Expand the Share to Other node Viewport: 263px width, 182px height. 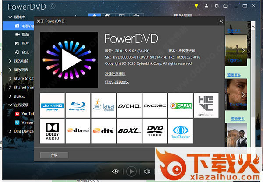tap(10, 78)
